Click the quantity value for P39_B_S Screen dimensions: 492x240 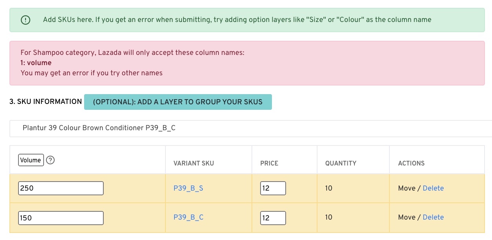click(x=329, y=188)
